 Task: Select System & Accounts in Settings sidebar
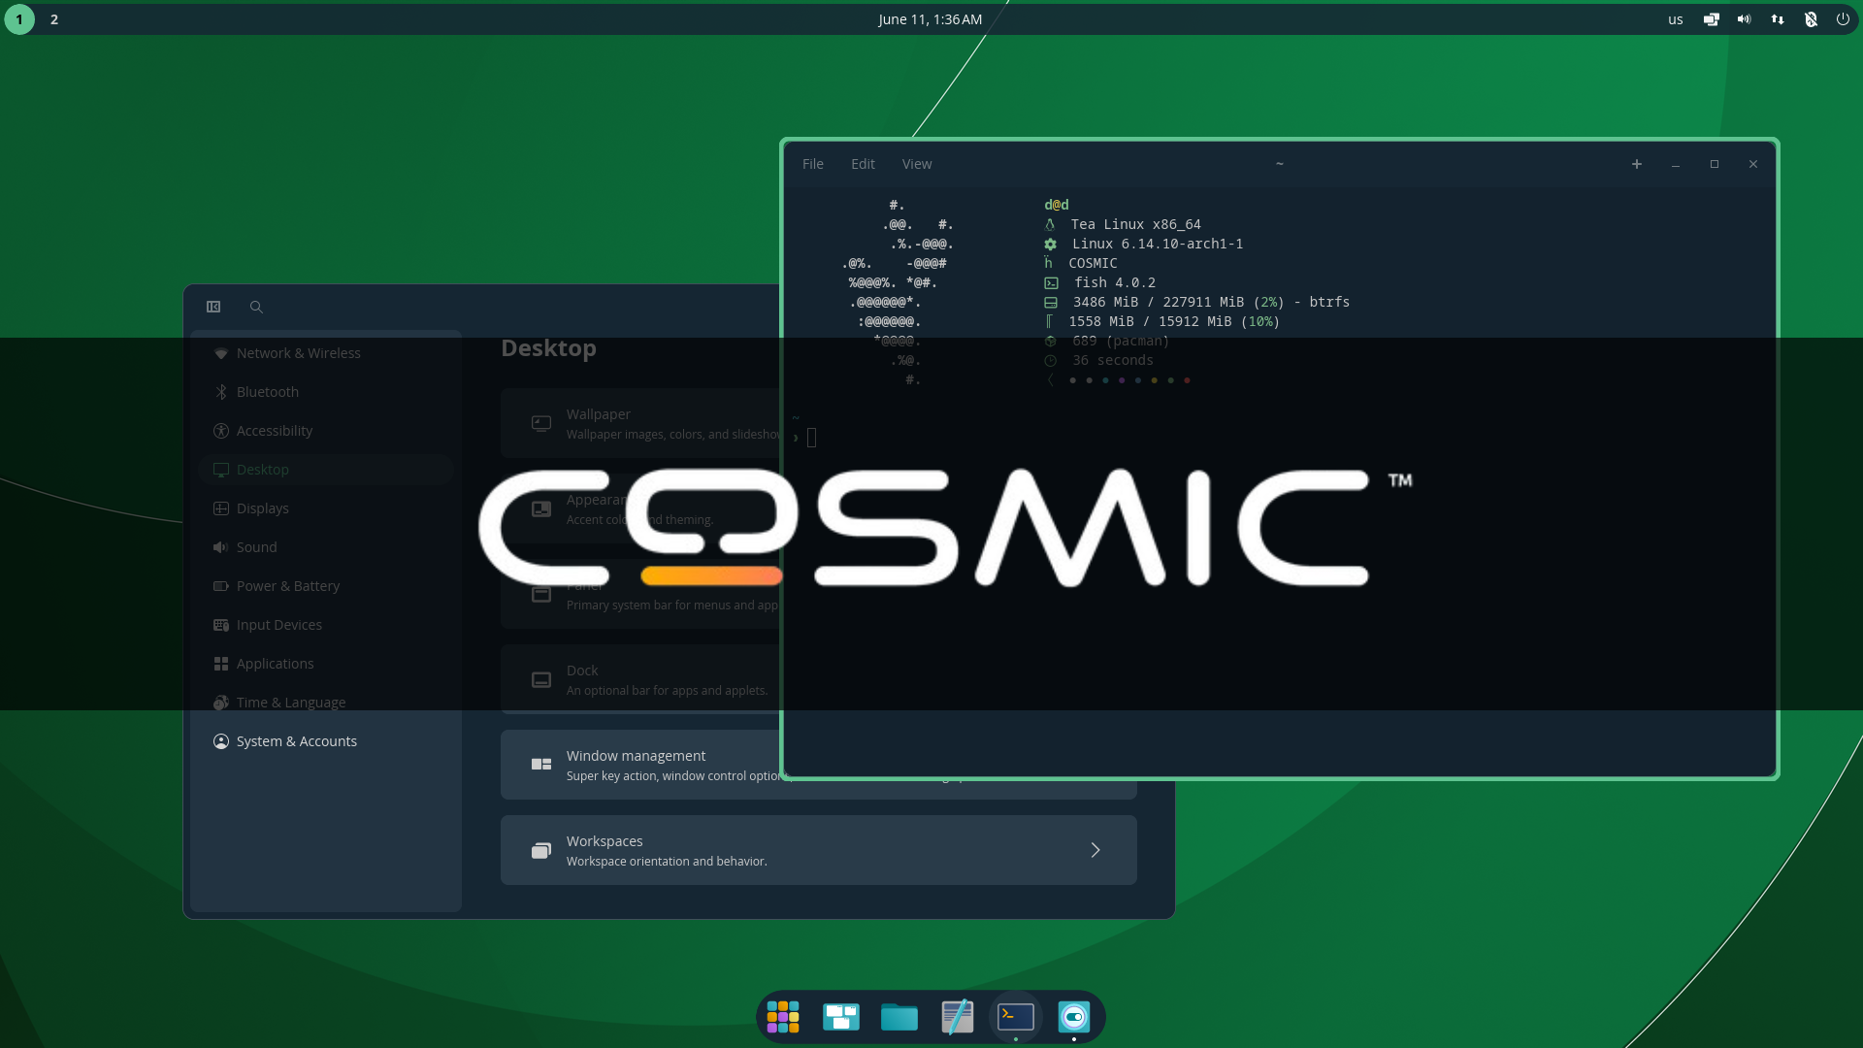coord(326,741)
